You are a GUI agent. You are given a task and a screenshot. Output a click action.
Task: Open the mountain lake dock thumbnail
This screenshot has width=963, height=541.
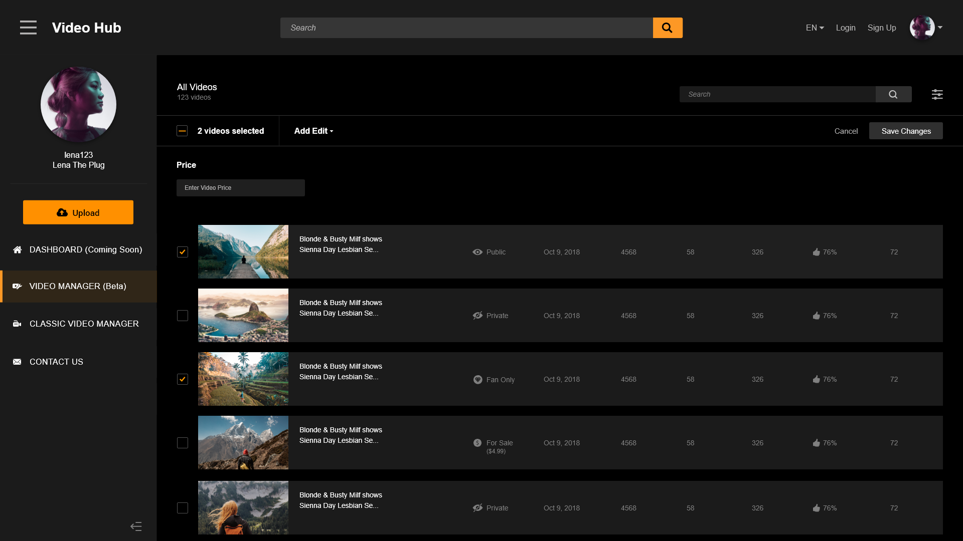(x=243, y=251)
